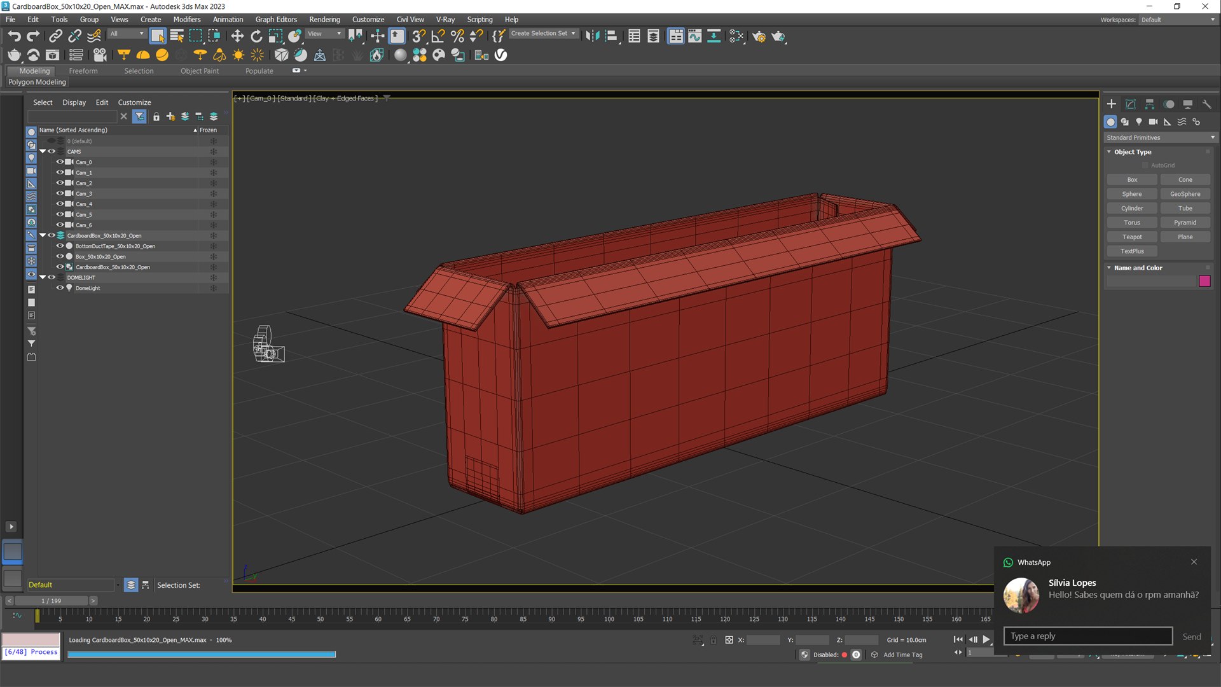Activate the Select and Link chain tool
1221x687 pixels.
[56, 36]
